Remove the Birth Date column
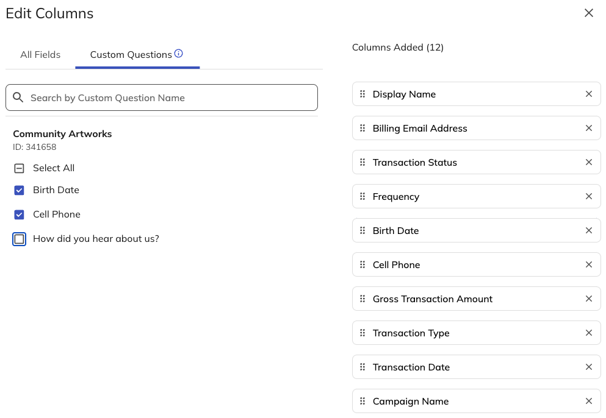The width and height of the screenshot is (606, 418). [x=589, y=230]
